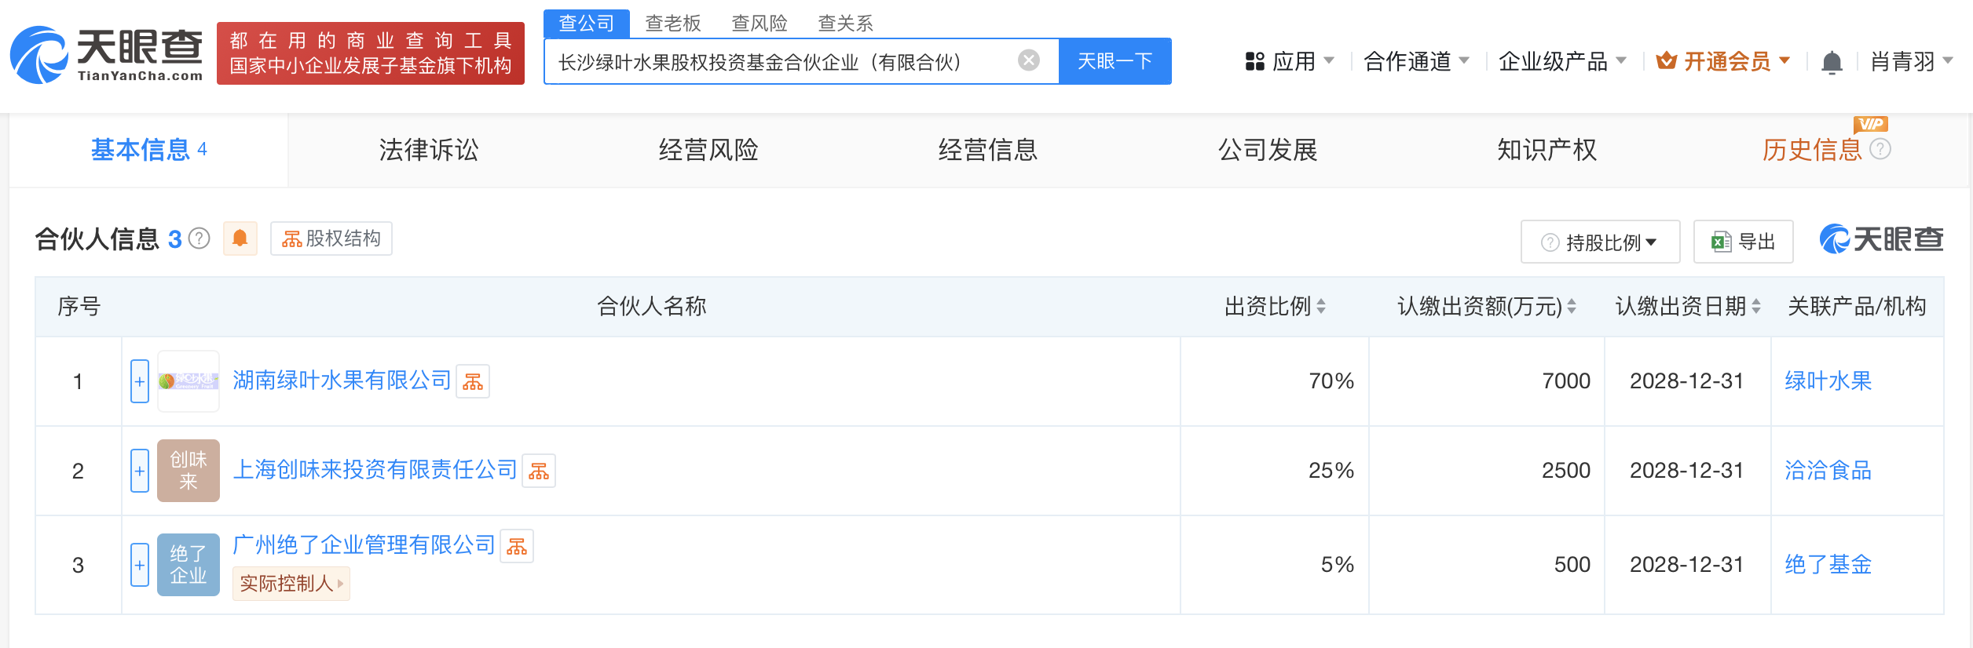Expand row 2 上海创味来 with plus button
This screenshot has height=648, width=1973.
coord(140,471)
